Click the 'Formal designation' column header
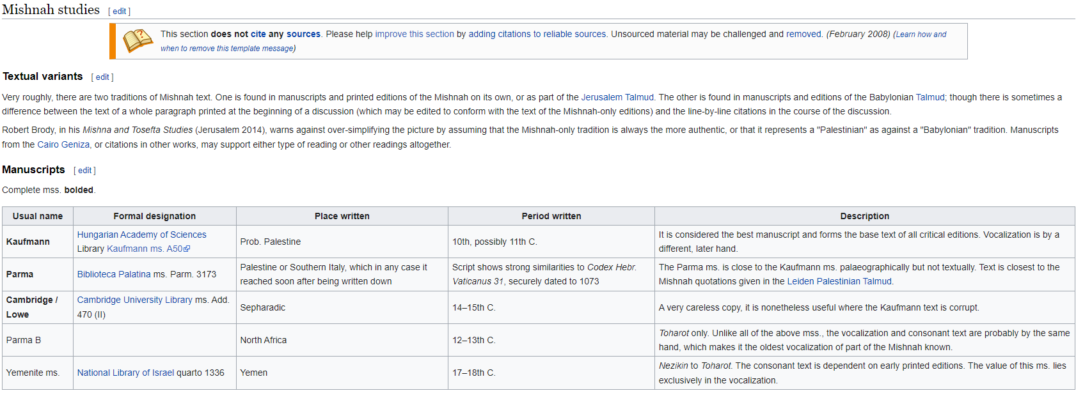The height and width of the screenshot is (393, 1076). (x=155, y=217)
